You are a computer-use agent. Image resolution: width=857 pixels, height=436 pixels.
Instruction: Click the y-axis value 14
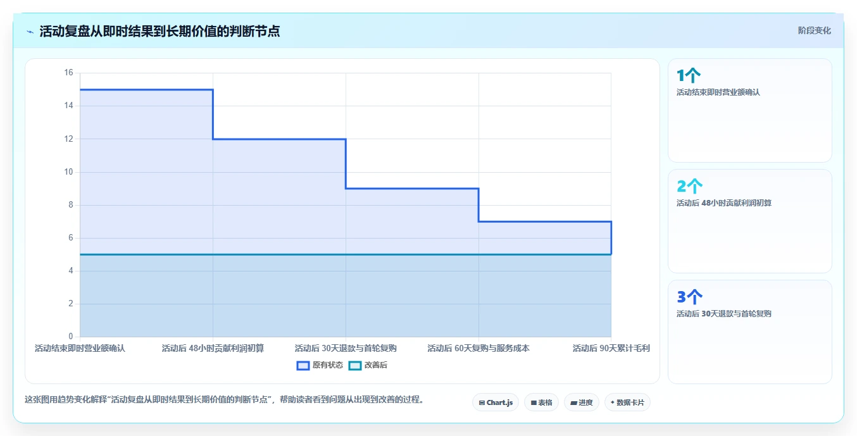(68, 106)
